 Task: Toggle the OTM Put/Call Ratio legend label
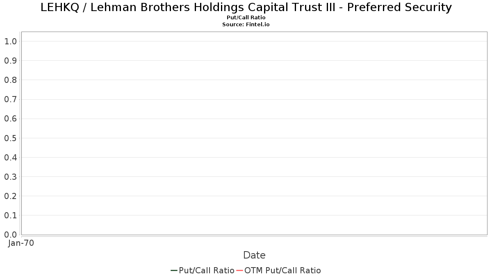click(x=282, y=270)
